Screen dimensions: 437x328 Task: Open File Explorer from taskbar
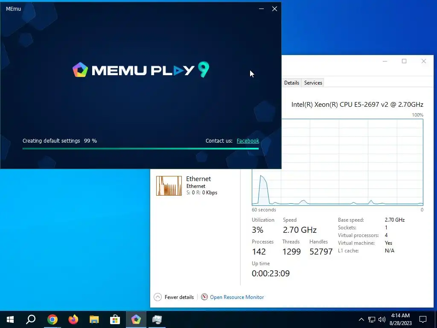pyautogui.click(x=94, y=319)
